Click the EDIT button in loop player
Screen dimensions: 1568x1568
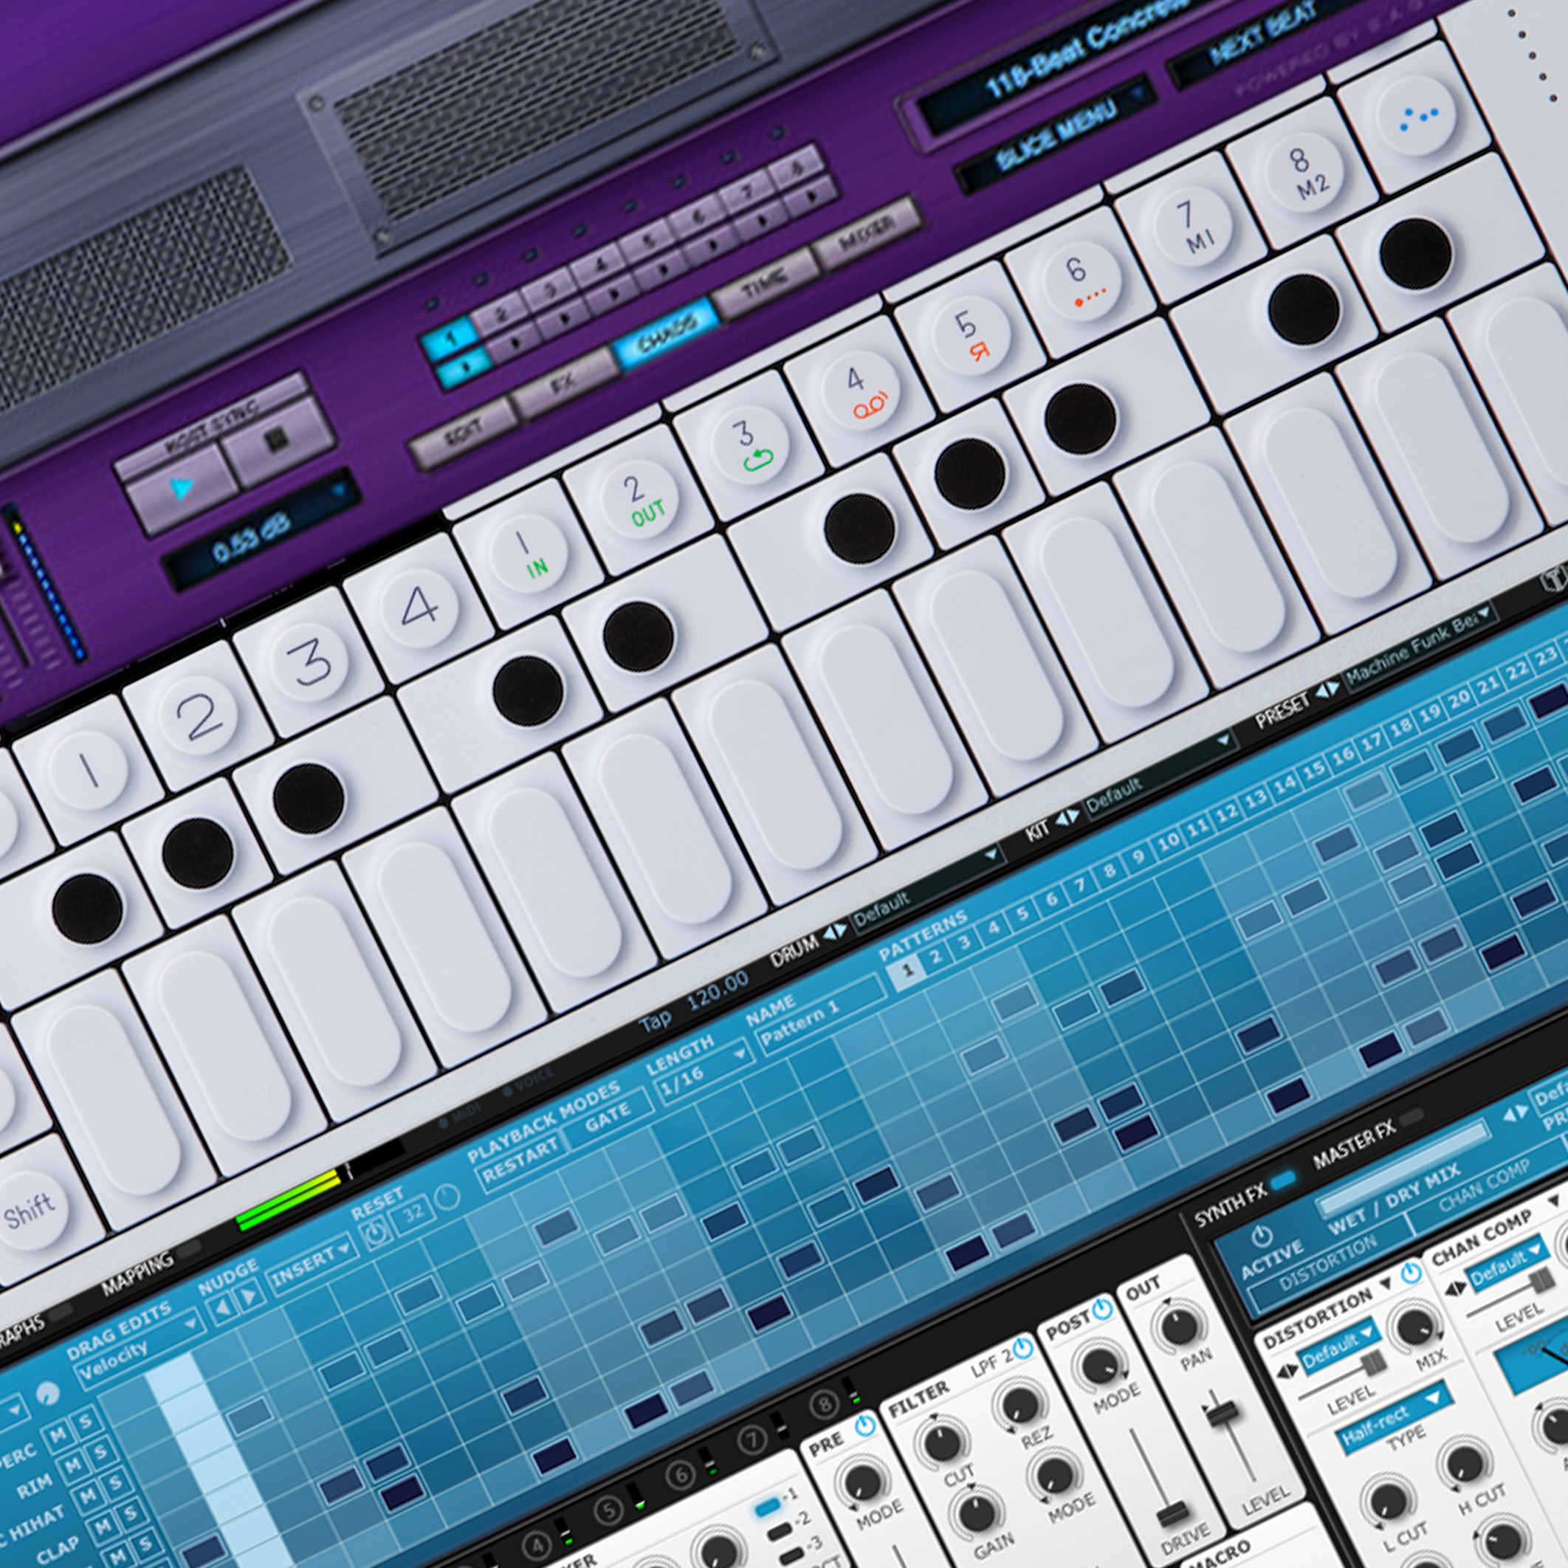pyautogui.click(x=464, y=434)
